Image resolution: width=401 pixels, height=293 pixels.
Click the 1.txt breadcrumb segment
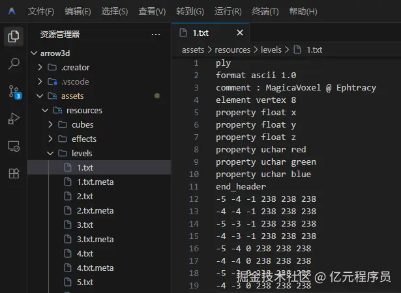[308, 50]
